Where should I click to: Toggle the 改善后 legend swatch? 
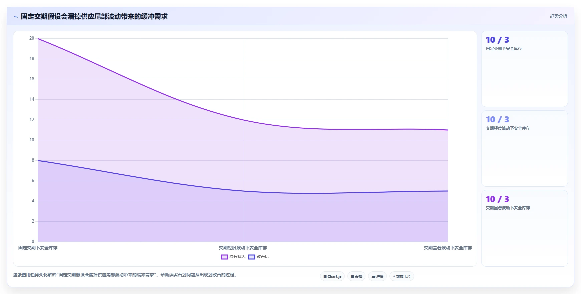[252, 257]
